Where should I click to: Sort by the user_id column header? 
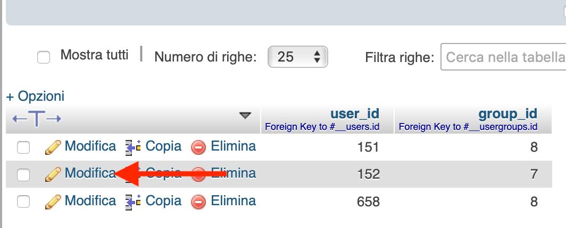pos(355,113)
